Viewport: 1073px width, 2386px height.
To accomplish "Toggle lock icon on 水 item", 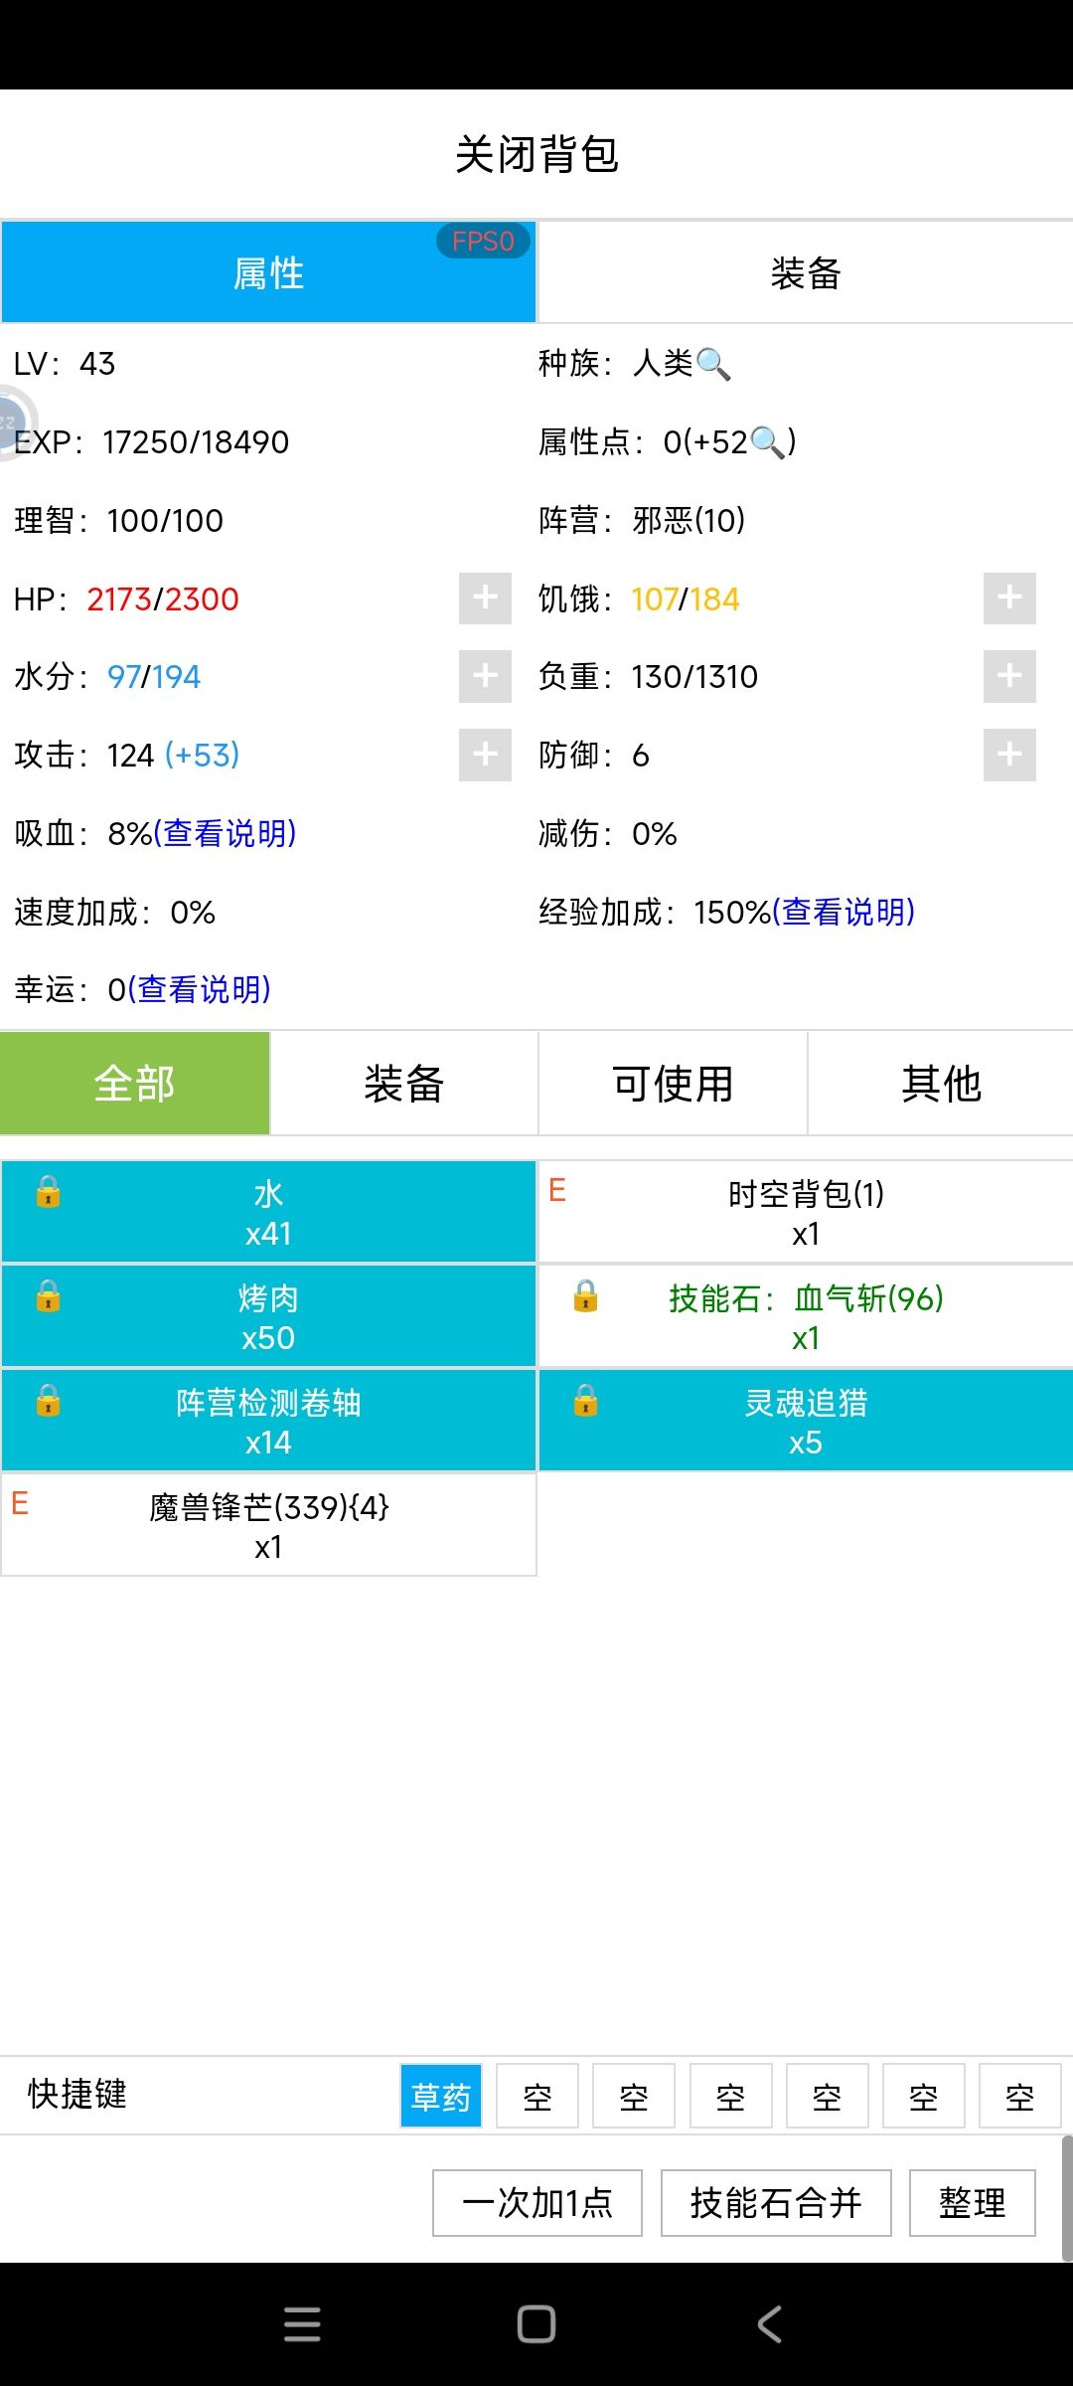I will [48, 1191].
